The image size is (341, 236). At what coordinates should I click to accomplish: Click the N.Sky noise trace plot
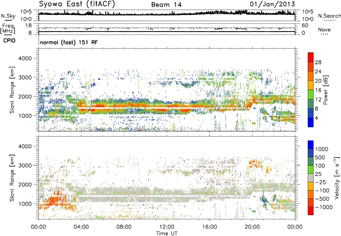(x=167, y=15)
